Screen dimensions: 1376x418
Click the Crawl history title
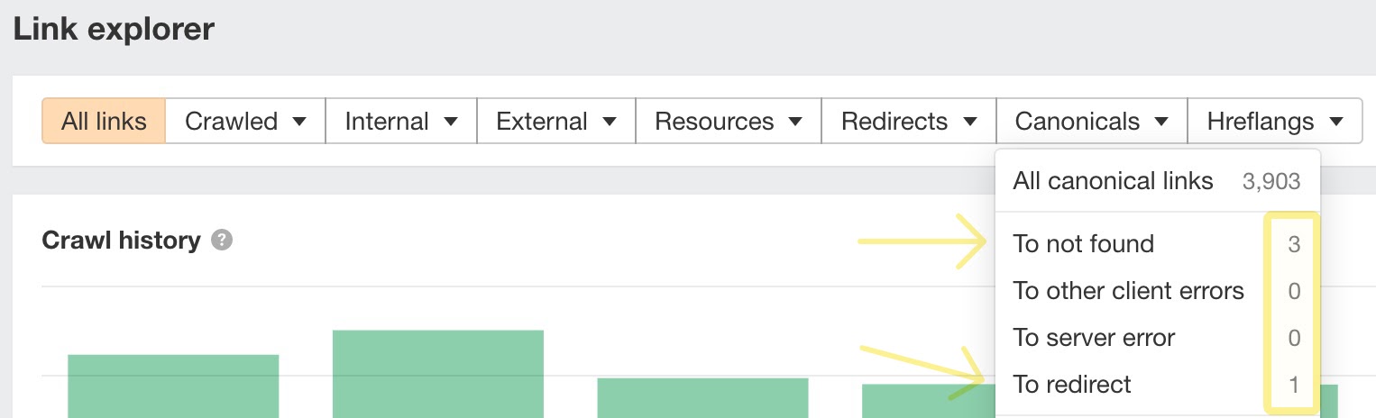121,241
